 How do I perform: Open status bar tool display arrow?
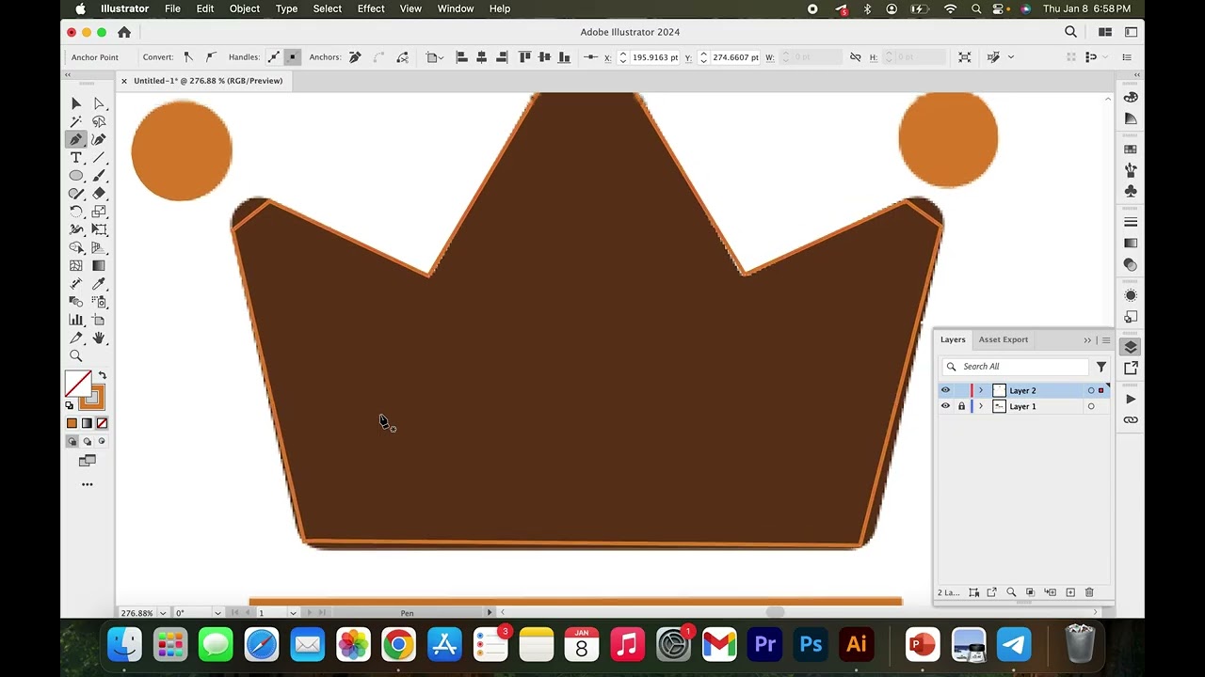(489, 613)
